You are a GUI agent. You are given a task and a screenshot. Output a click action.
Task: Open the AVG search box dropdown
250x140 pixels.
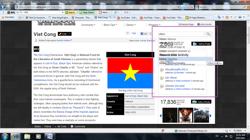[62, 12]
